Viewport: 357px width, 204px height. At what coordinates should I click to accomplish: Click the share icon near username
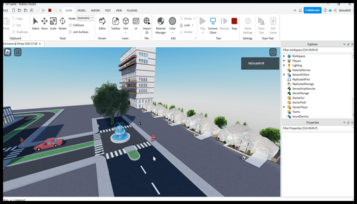[335, 11]
